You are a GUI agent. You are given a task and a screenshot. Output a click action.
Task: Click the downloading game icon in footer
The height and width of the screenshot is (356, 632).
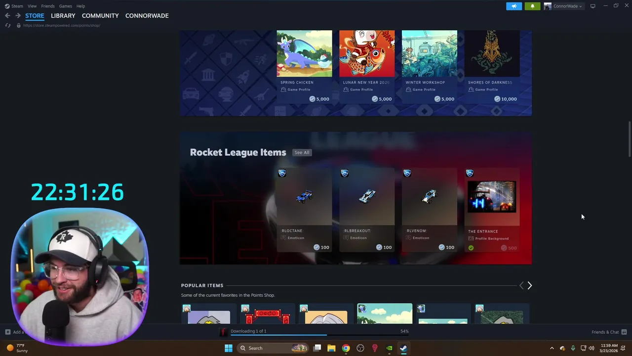223,332
